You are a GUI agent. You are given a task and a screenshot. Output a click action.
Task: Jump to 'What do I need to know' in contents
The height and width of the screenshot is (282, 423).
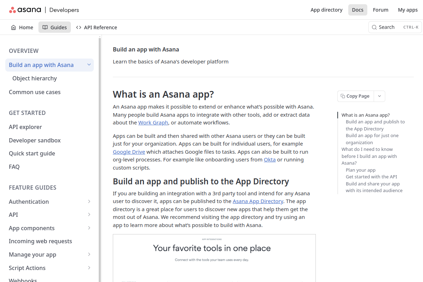coord(369,156)
